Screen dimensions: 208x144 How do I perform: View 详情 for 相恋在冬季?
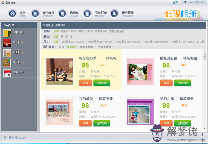click(x=86, y=83)
